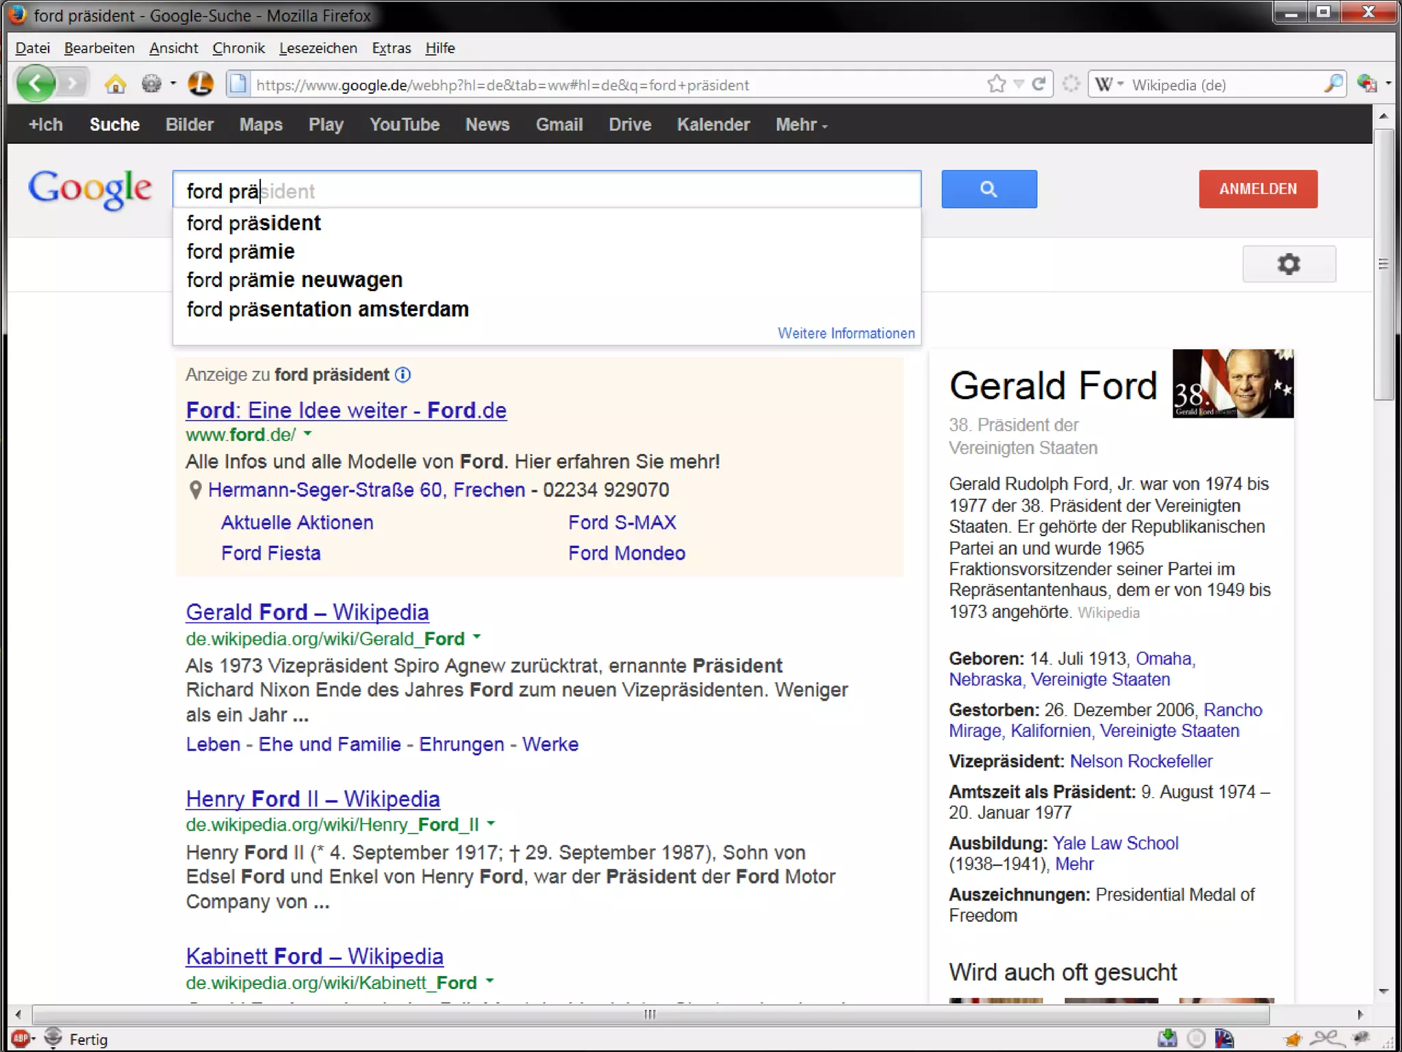This screenshot has width=1402, height=1052.
Task: Click the horizontal scrollbar at bottom
Action: (x=650, y=1014)
